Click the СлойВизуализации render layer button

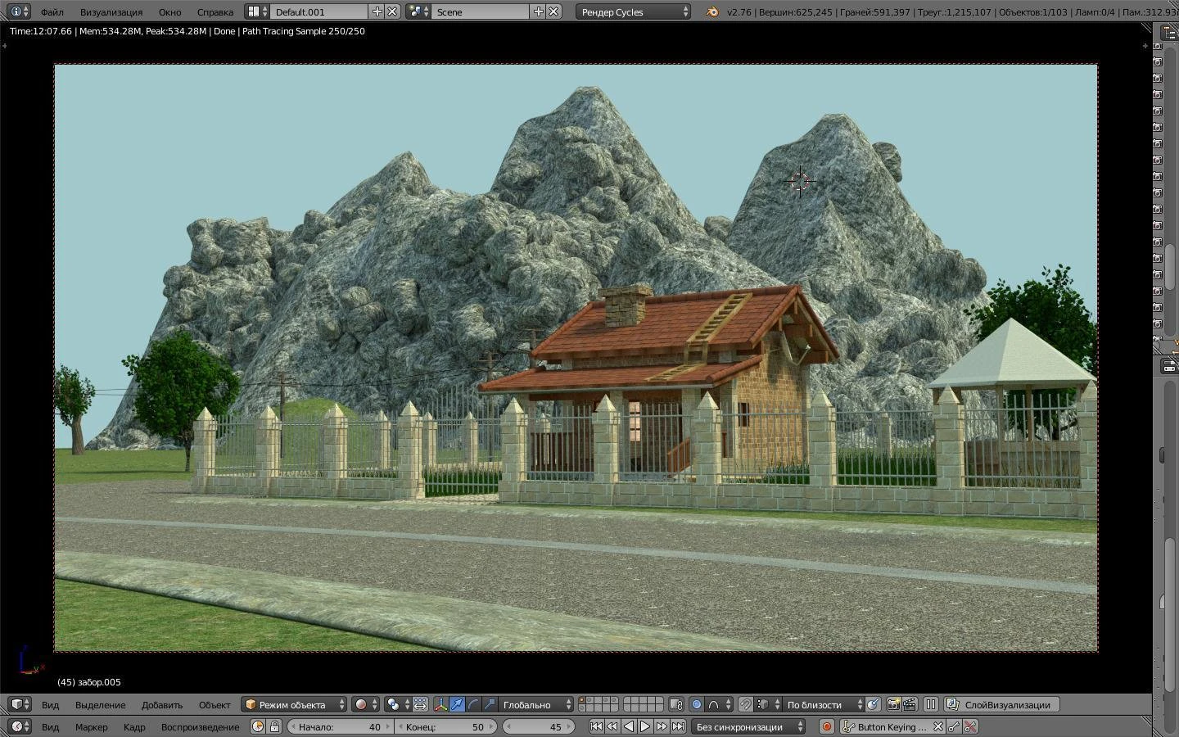[x=1001, y=704]
